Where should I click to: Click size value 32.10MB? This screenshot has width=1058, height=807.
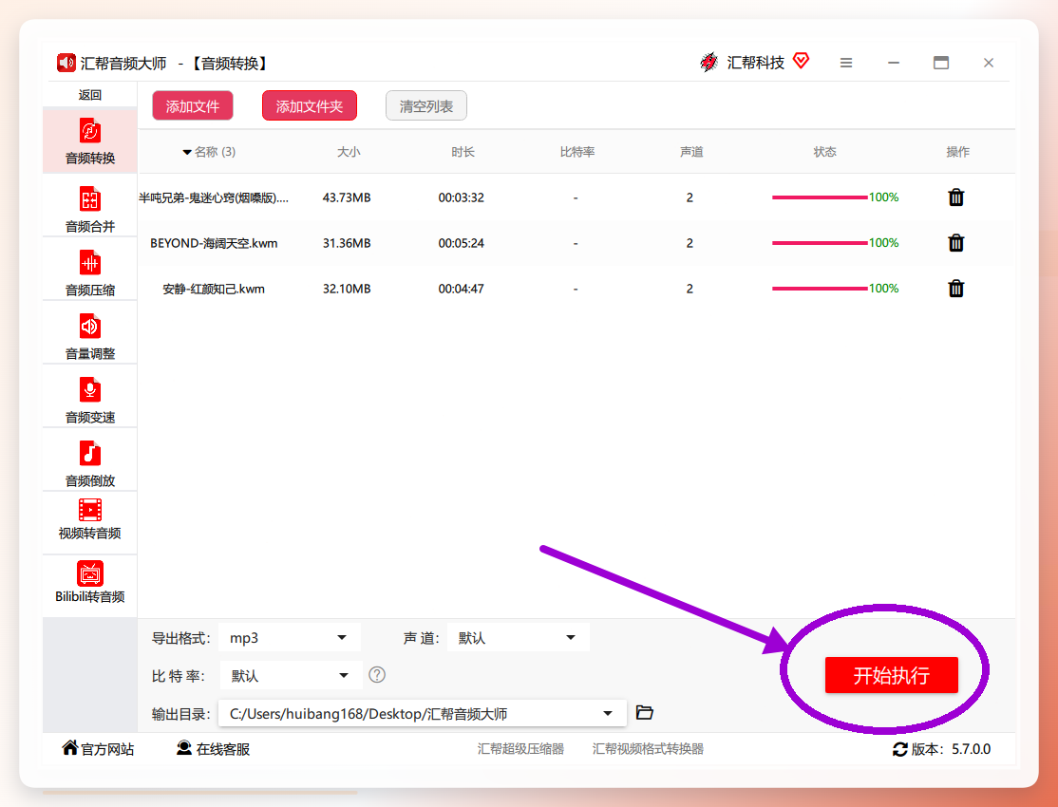coord(347,289)
